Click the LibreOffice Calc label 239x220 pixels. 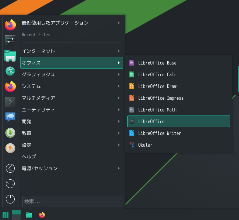[x=157, y=74]
